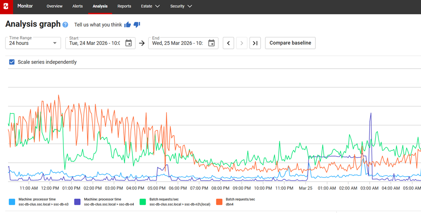Switch to the Overview tab
The image size is (421, 213).
click(54, 7)
